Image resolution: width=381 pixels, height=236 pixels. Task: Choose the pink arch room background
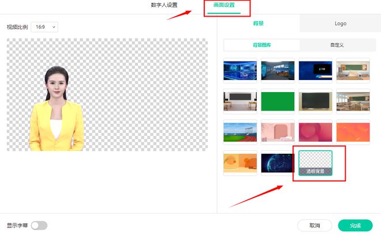(x=278, y=132)
